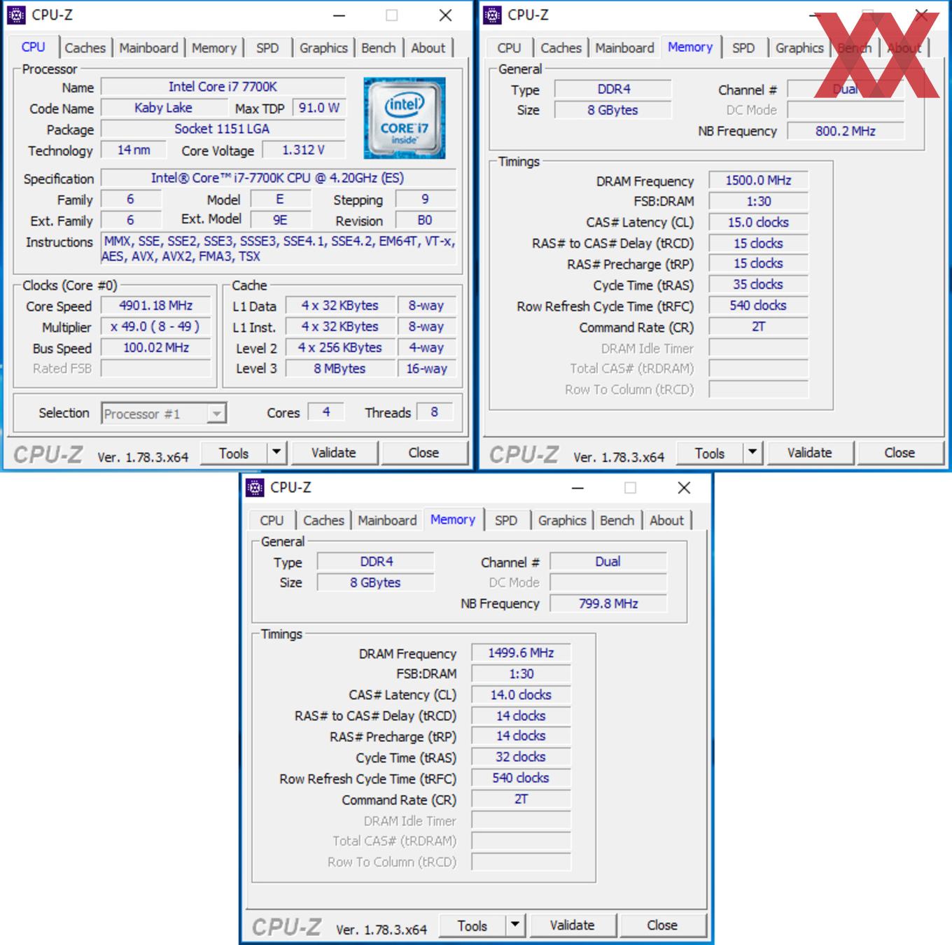The height and width of the screenshot is (945, 952).
Task: Minimize the CPU tab window
Action: [x=339, y=15]
